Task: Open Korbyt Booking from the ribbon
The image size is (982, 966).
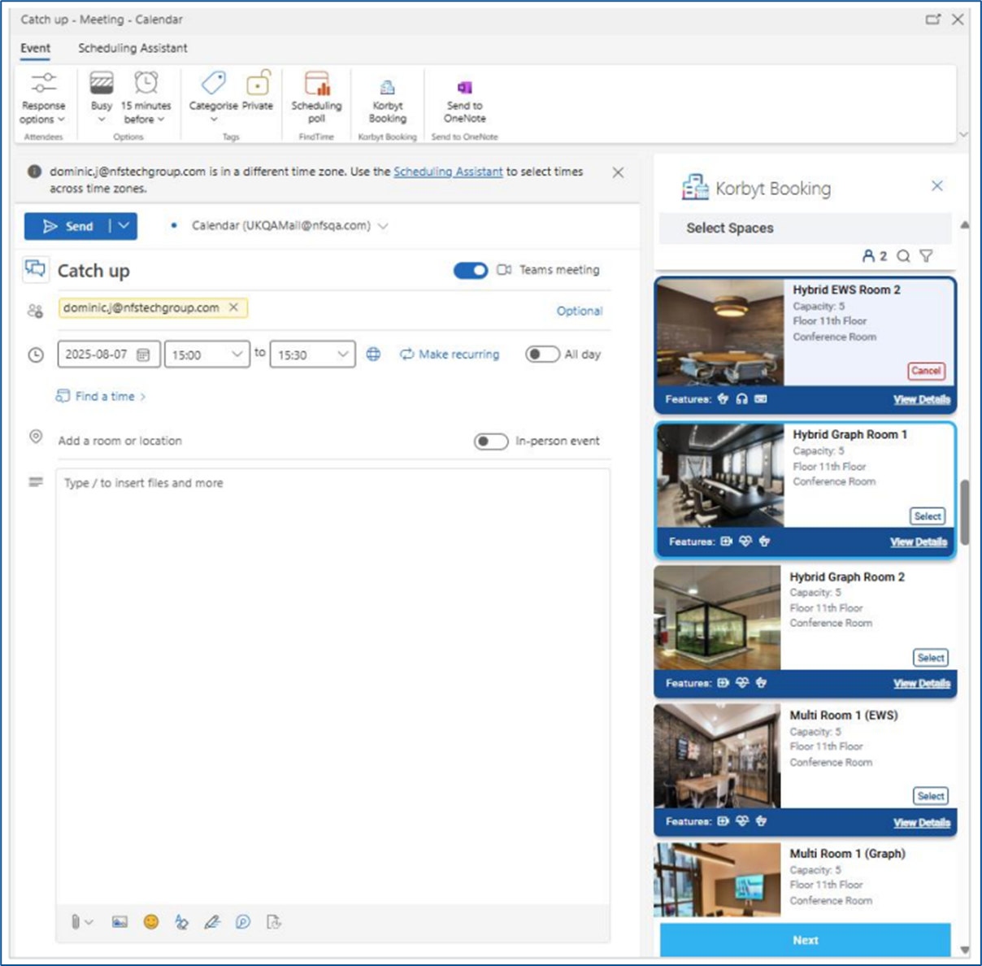Action: 387,101
